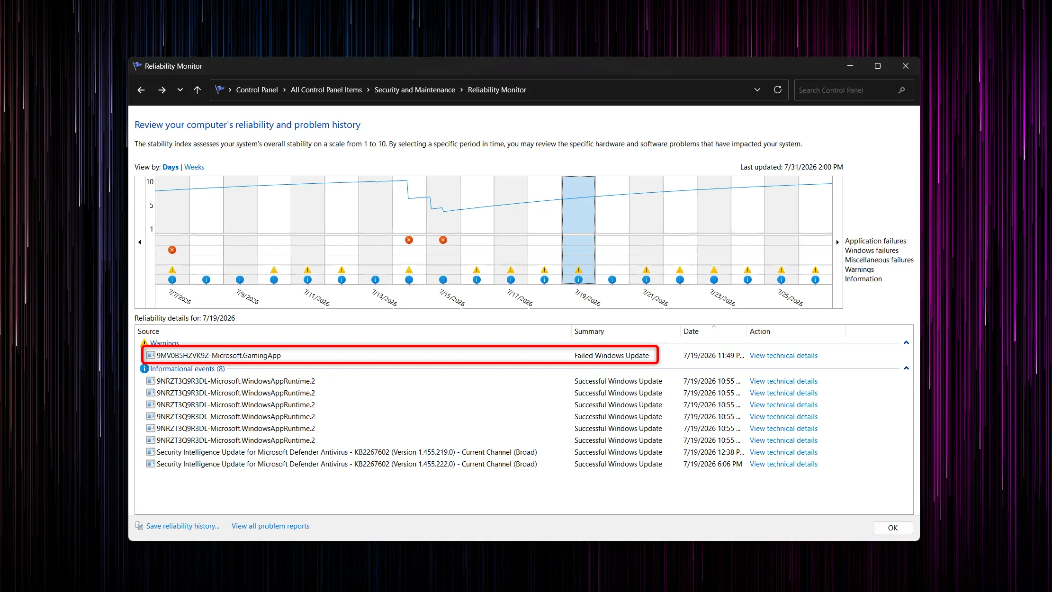Go back using the Back arrow
The height and width of the screenshot is (592, 1052).
(x=141, y=90)
